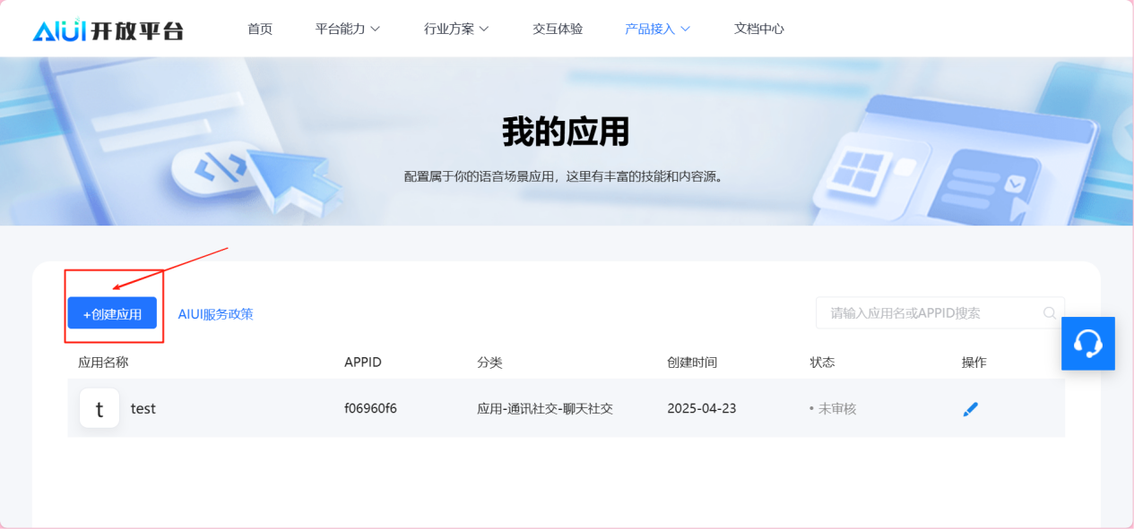The image size is (1134, 529).
Task: Click the "t" avatar of the test app
Action: pyautogui.click(x=100, y=409)
